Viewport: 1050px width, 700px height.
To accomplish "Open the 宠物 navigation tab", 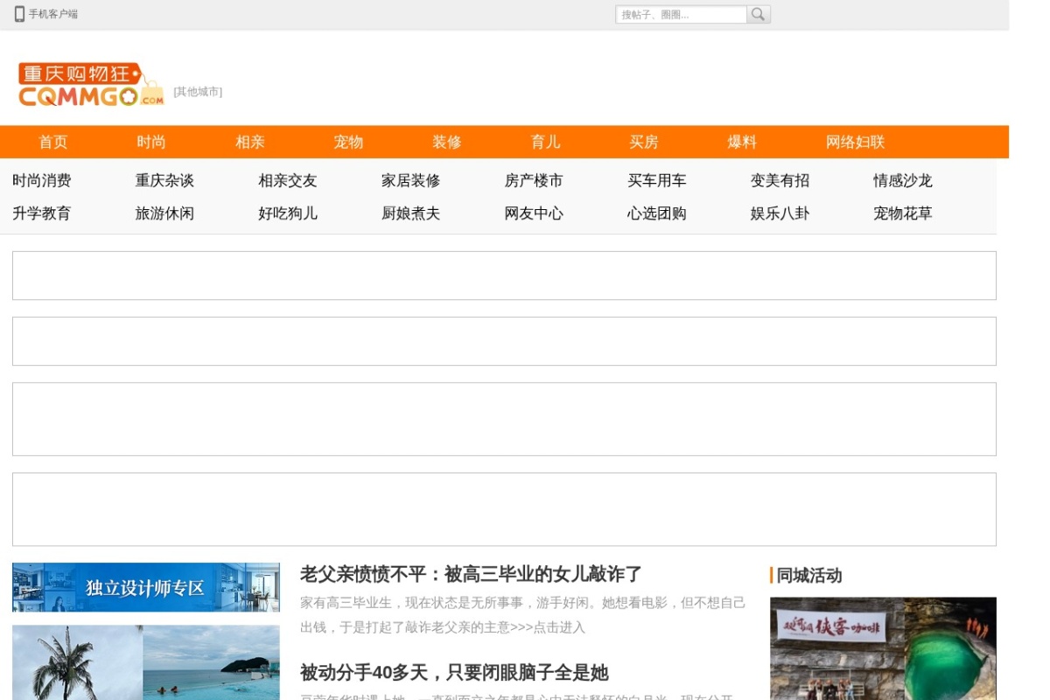I will 348,142.
